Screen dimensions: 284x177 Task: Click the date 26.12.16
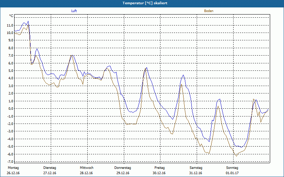point(13,173)
